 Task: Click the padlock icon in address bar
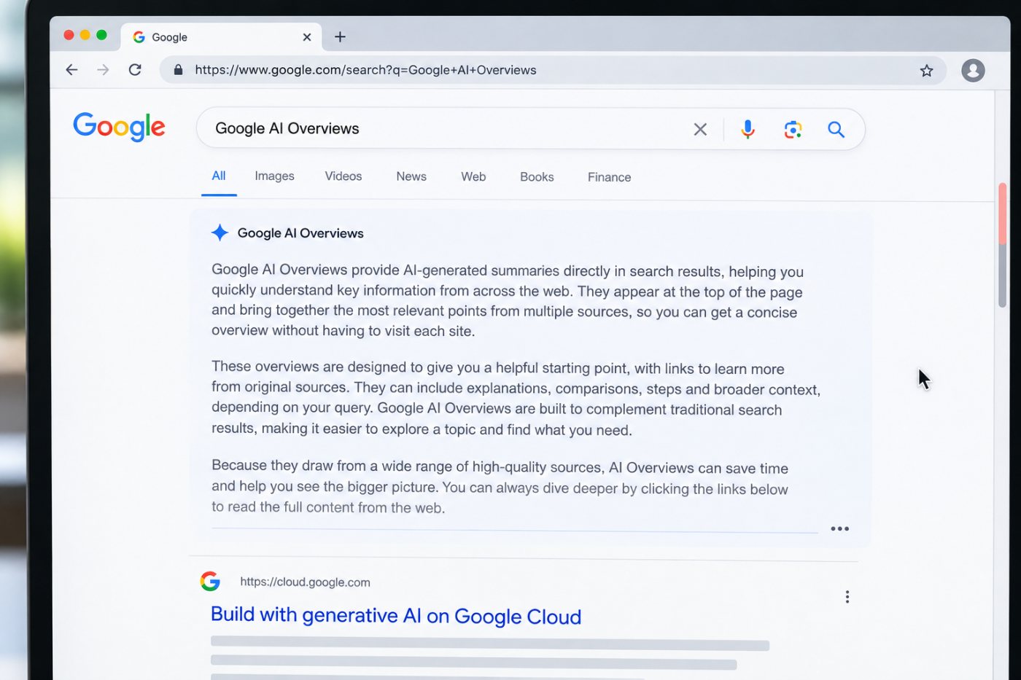[x=178, y=70]
